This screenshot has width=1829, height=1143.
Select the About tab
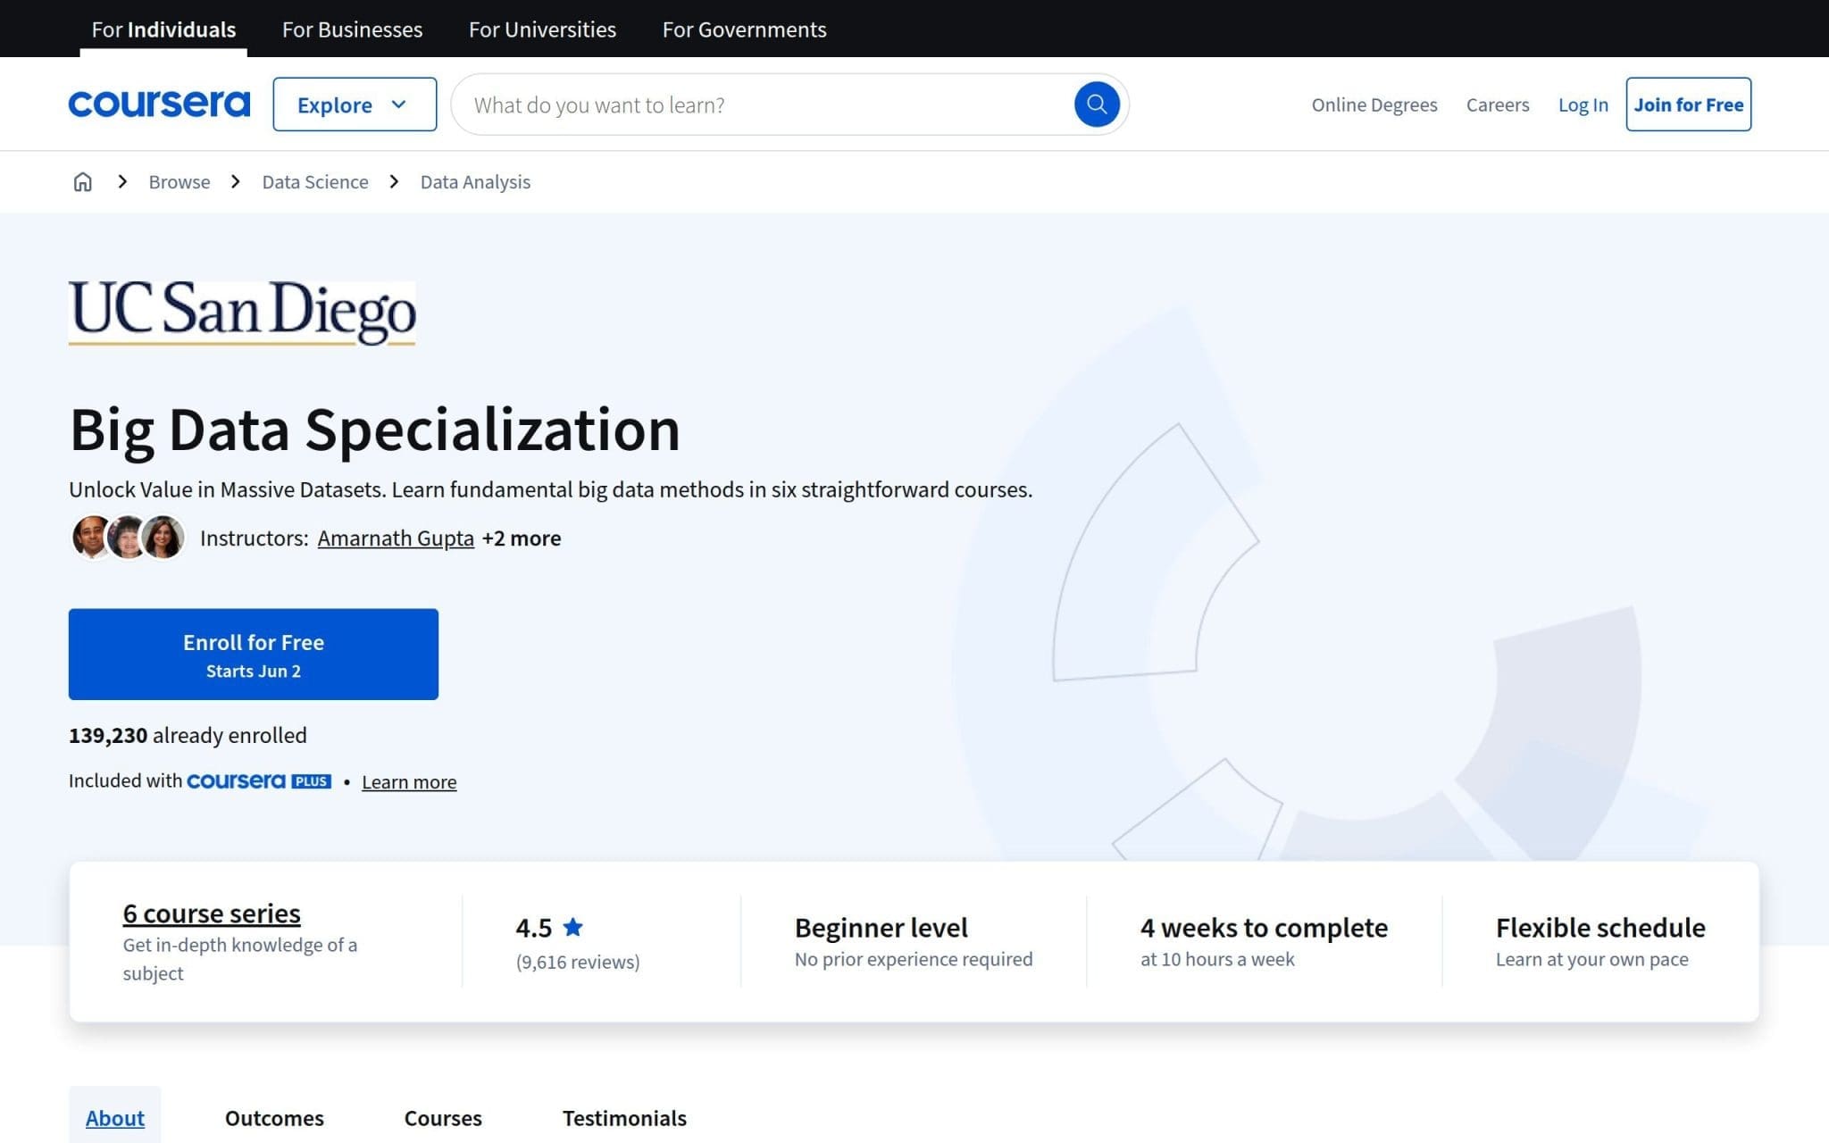coord(115,1118)
